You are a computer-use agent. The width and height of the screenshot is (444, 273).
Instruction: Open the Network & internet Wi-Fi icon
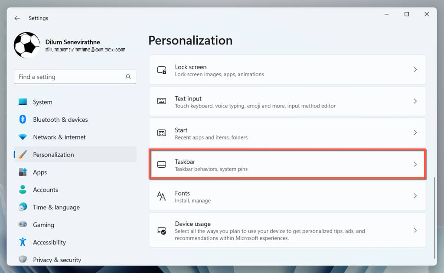(23, 137)
